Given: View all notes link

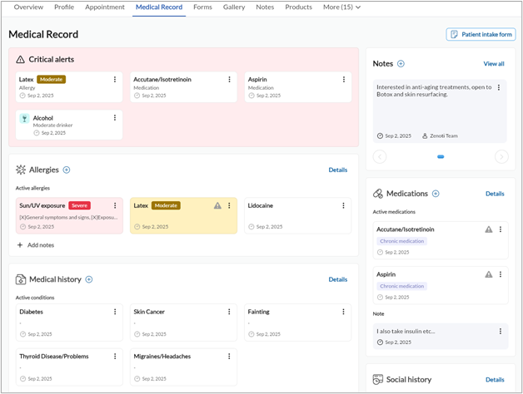Looking at the screenshot, I should (494, 64).
